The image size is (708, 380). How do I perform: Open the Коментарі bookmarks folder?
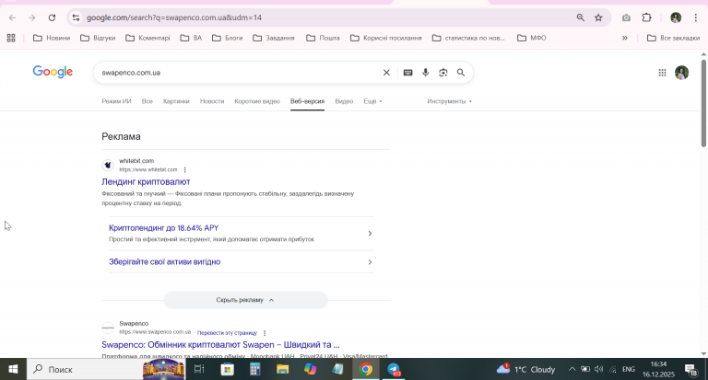[x=147, y=38]
